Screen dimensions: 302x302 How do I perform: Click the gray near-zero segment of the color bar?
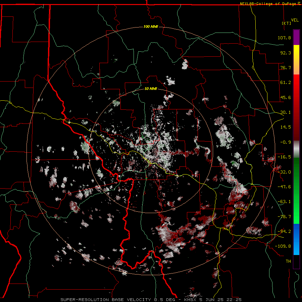coord(296,149)
